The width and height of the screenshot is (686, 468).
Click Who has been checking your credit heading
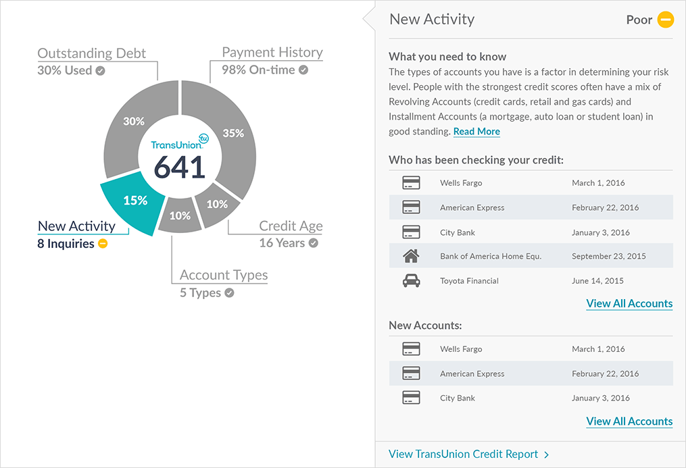[476, 160]
